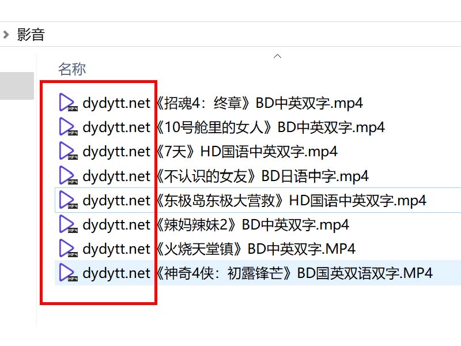This screenshot has width=461, height=346.
Task: Expand the 影音 breadcrumb chevron
Action: [6, 34]
